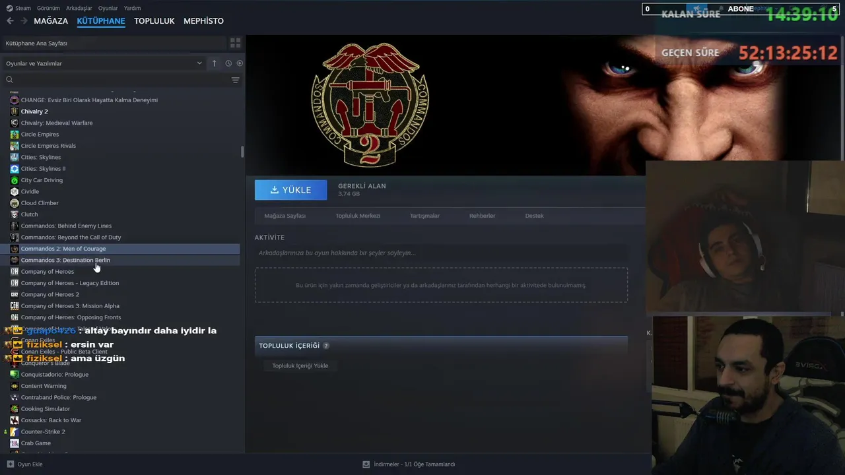Click the Crab Game icon

pyautogui.click(x=15, y=443)
